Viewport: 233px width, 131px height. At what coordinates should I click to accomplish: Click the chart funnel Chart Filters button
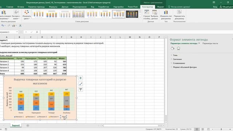(x=80, y=90)
